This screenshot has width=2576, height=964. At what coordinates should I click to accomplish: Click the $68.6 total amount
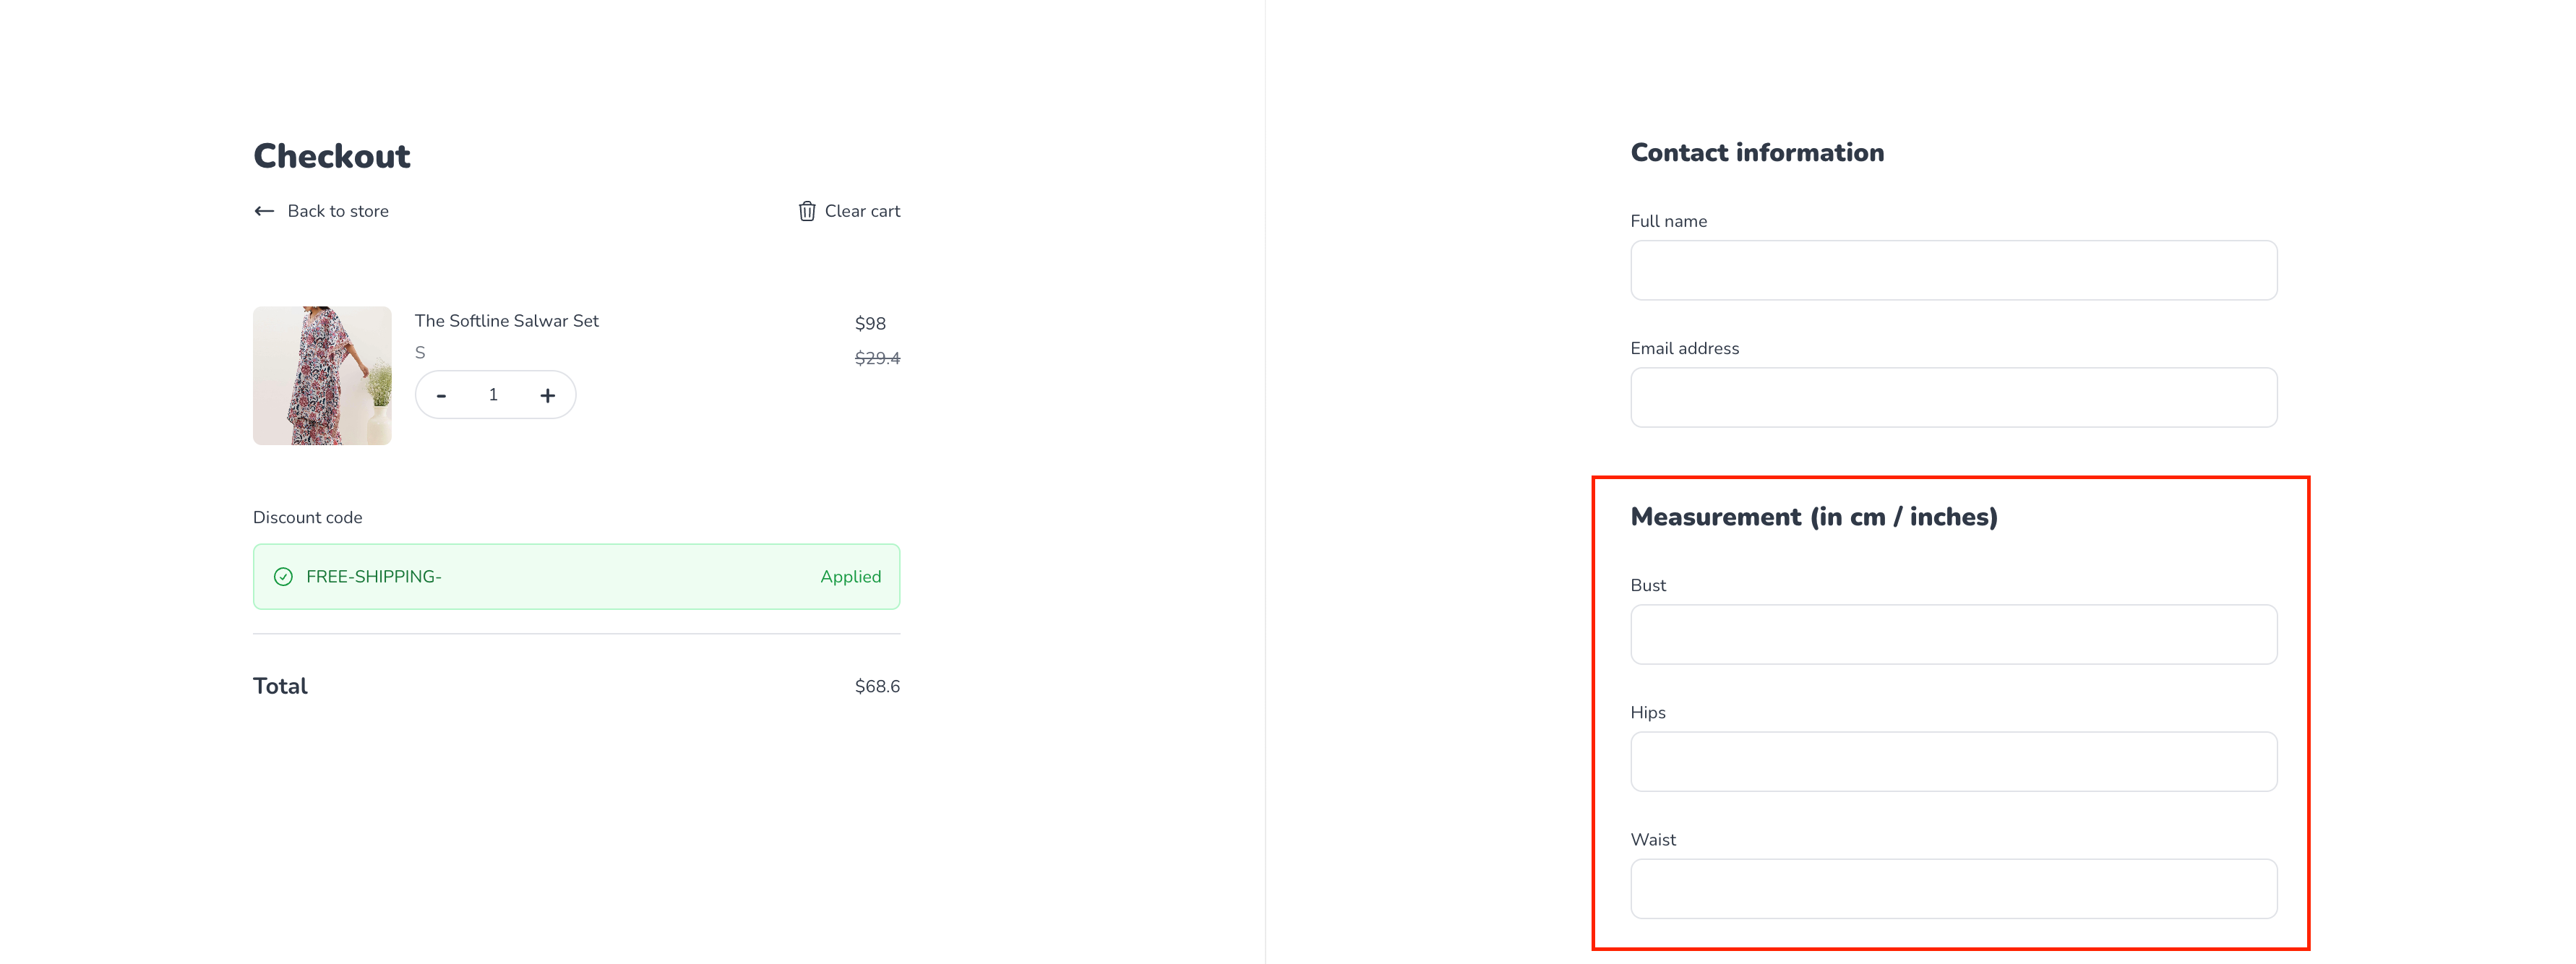pos(877,686)
